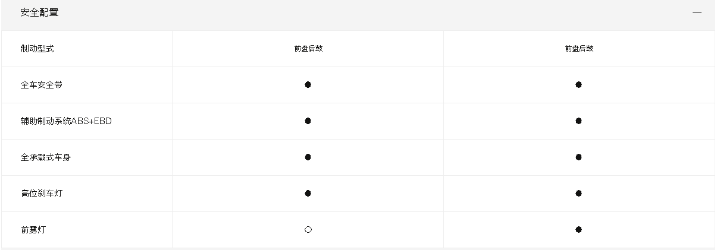Select the 前雾灯 row label

click(33, 230)
